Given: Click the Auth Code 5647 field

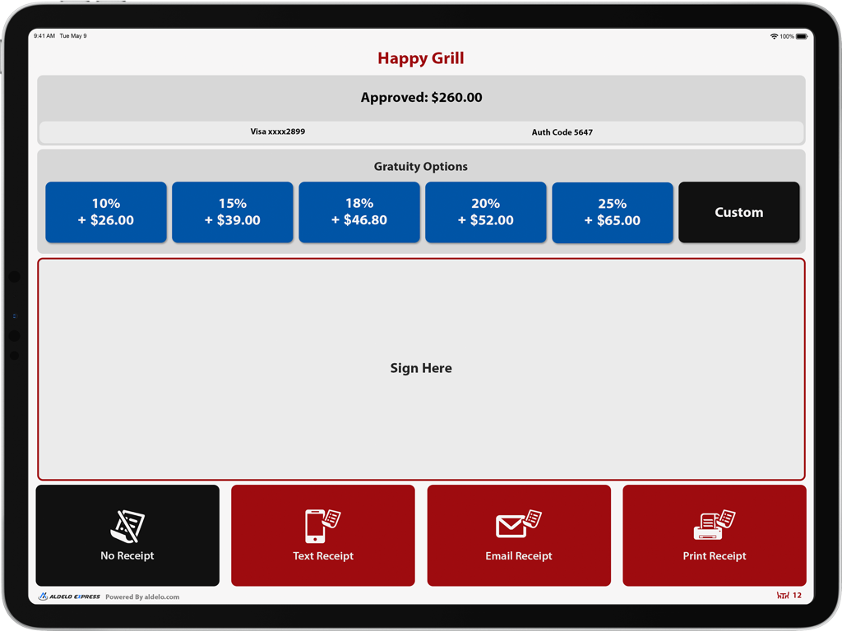Looking at the screenshot, I should point(562,131).
